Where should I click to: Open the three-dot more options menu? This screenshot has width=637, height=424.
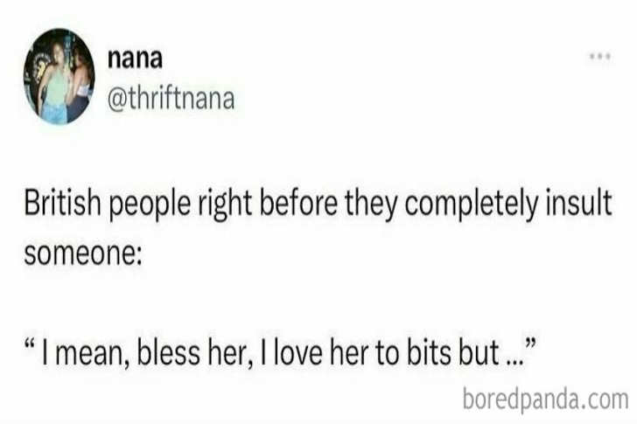(598, 56)
